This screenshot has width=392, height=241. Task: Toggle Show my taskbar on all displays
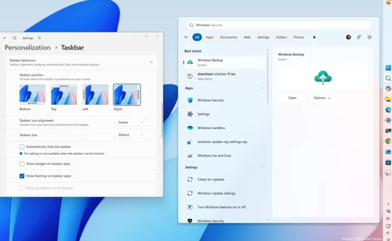[22, 188]
